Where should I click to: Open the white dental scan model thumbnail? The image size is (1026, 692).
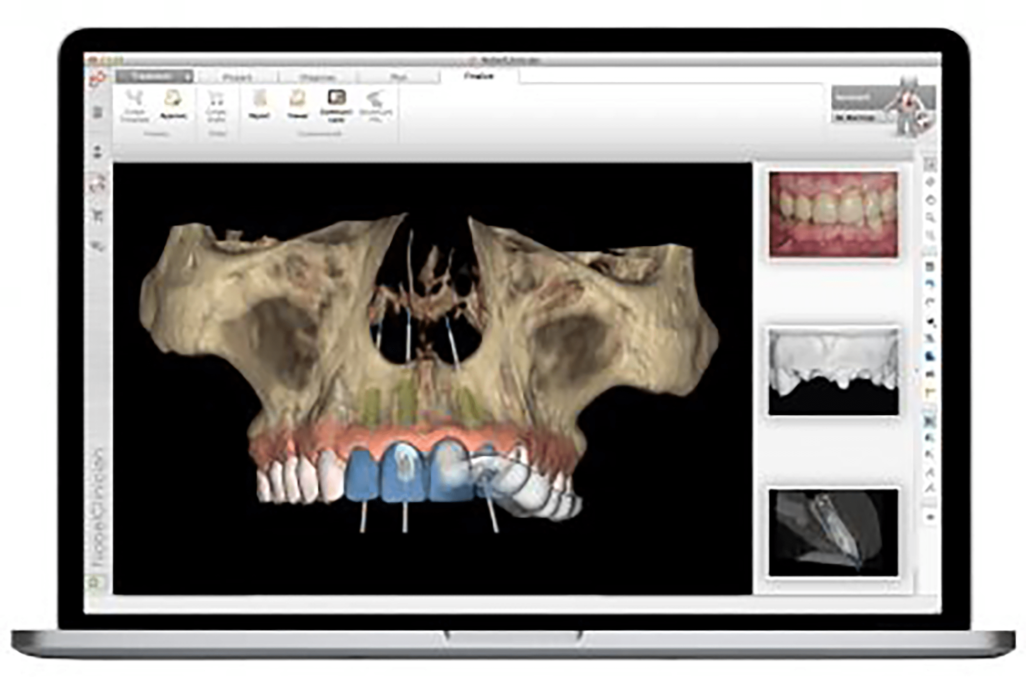(833, 372)
